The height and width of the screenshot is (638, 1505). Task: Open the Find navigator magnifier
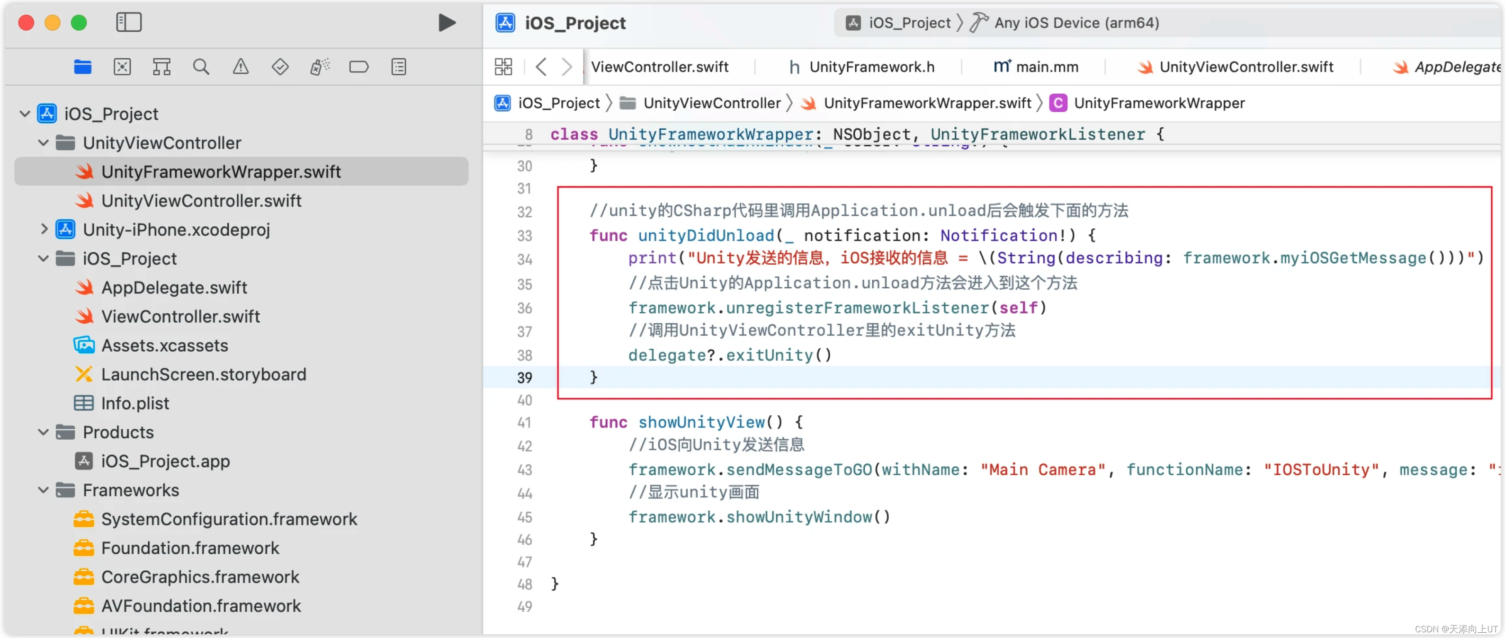(x=201, y=67)
